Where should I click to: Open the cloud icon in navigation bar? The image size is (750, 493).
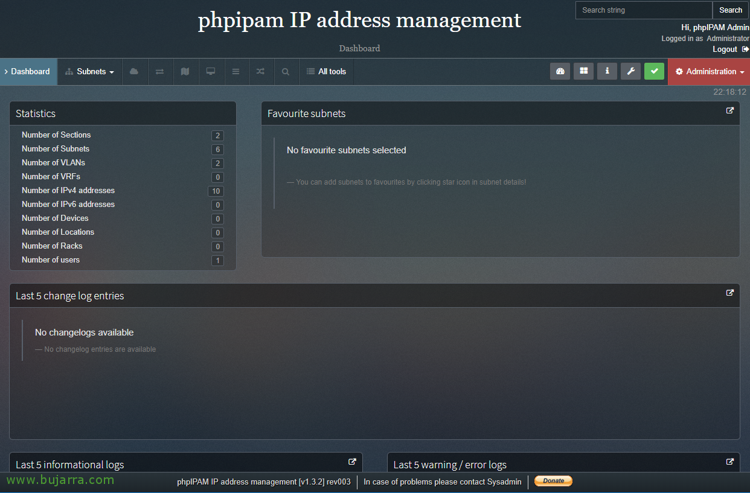[x=134, y=72]
